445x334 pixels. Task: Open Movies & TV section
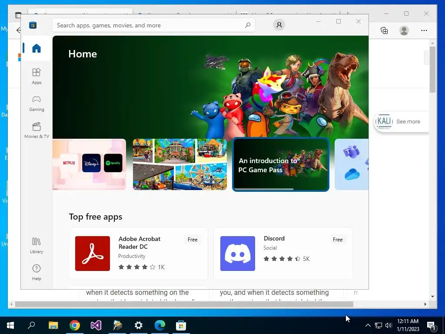37,130
